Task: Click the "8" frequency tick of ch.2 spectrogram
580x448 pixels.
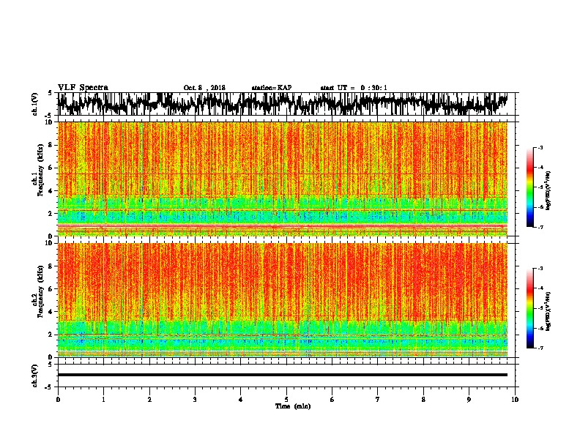Action: point(51,266)
